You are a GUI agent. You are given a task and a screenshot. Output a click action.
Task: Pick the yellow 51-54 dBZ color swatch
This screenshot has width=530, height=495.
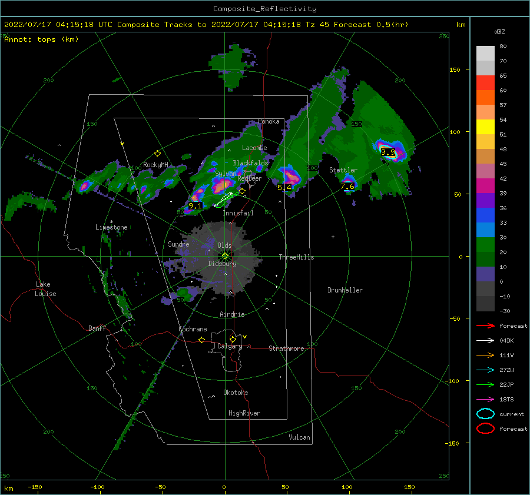[485, 127]
